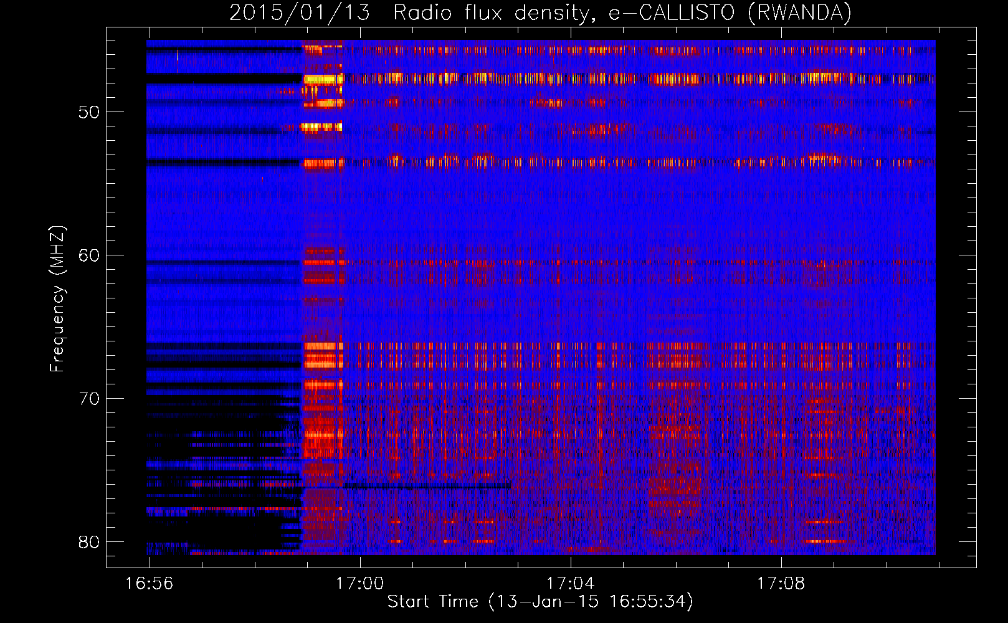This screenshot has height=623, width=1008.
Task: Select the "Frequency (MHZ)" y-axis label
Action: (57, 299)
